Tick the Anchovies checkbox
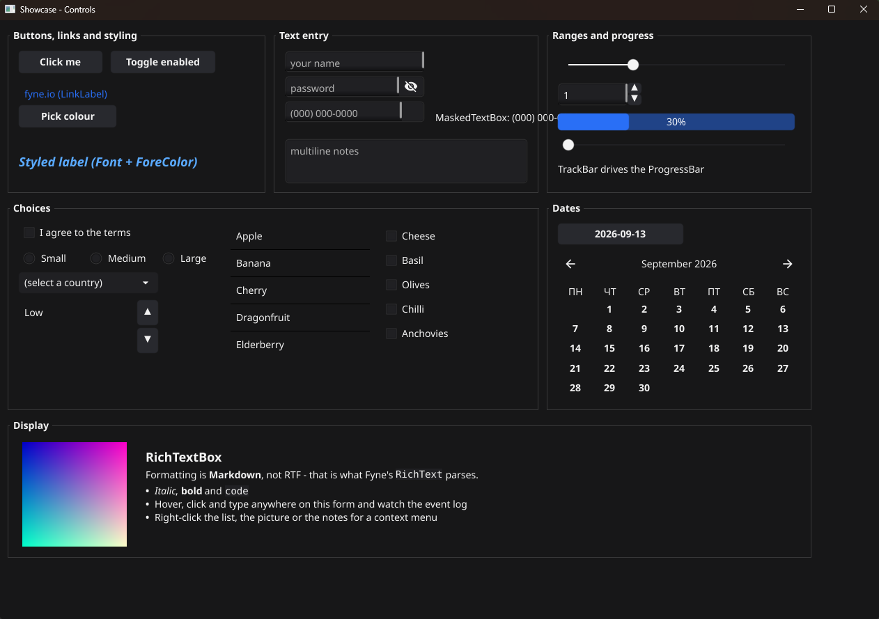 click(391, 334)
